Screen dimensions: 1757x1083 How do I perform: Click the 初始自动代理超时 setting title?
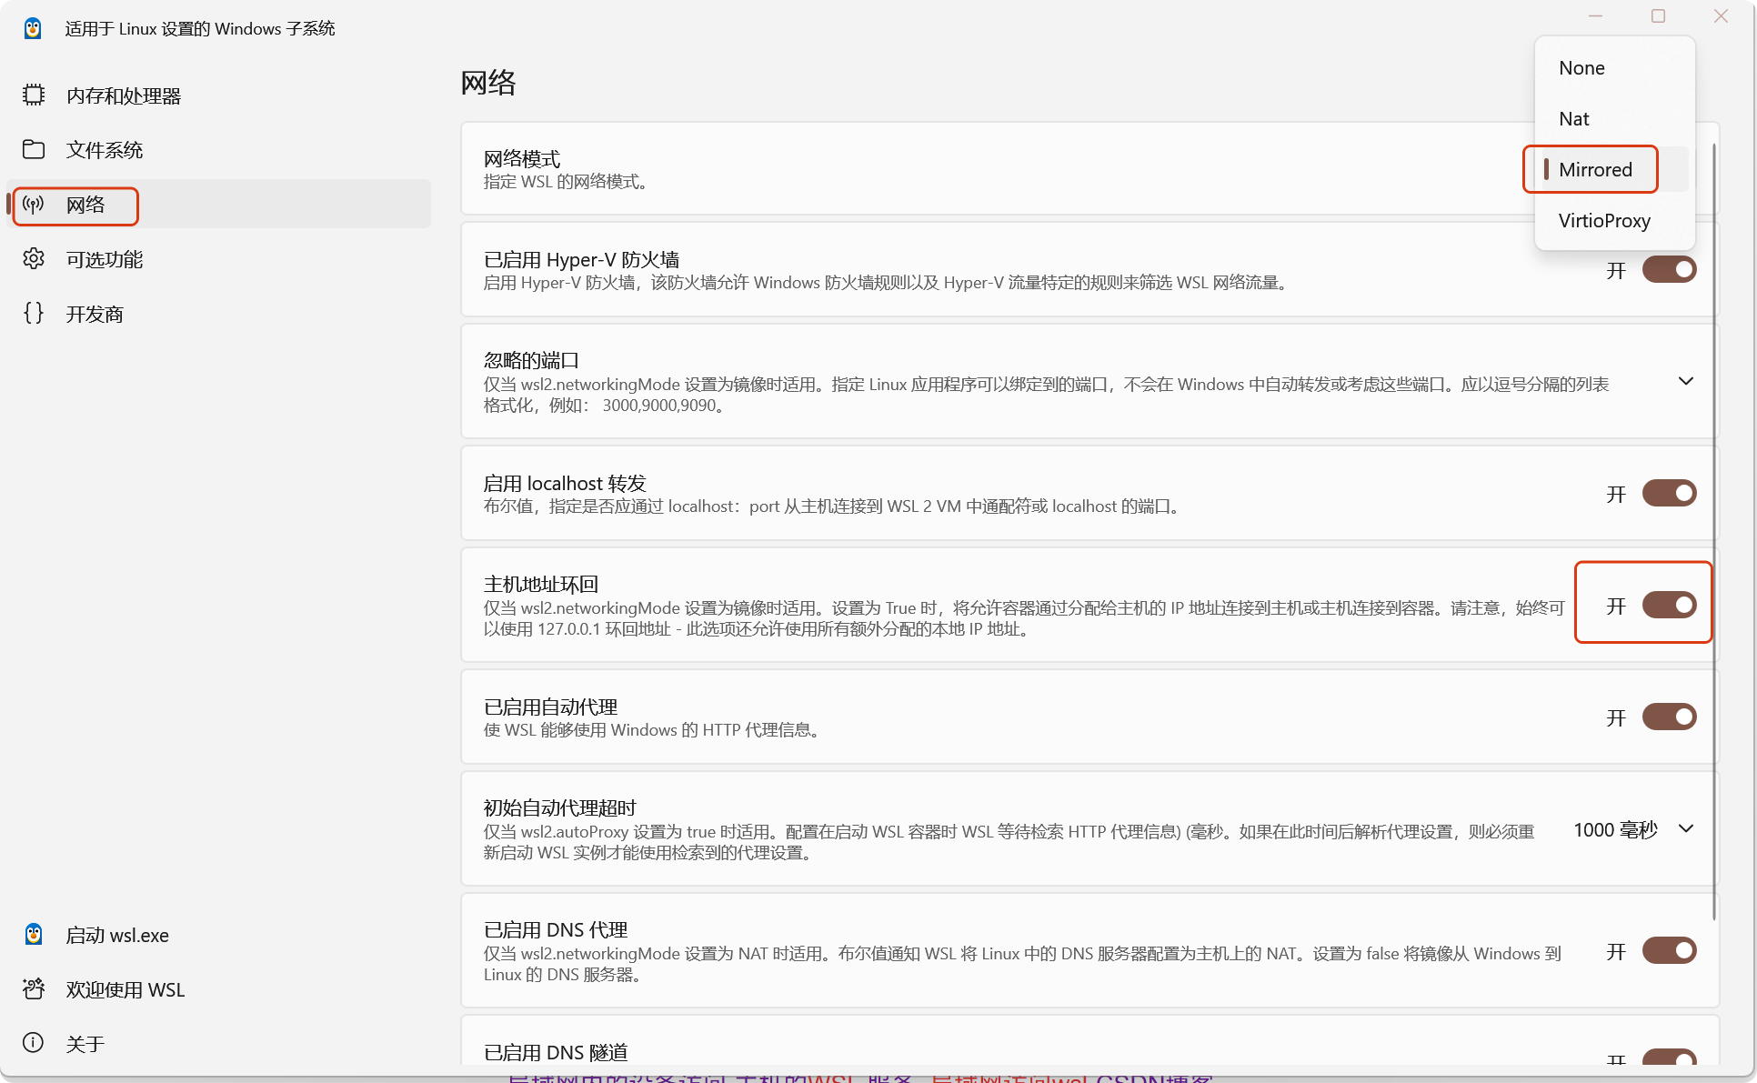tap(560, 807)
